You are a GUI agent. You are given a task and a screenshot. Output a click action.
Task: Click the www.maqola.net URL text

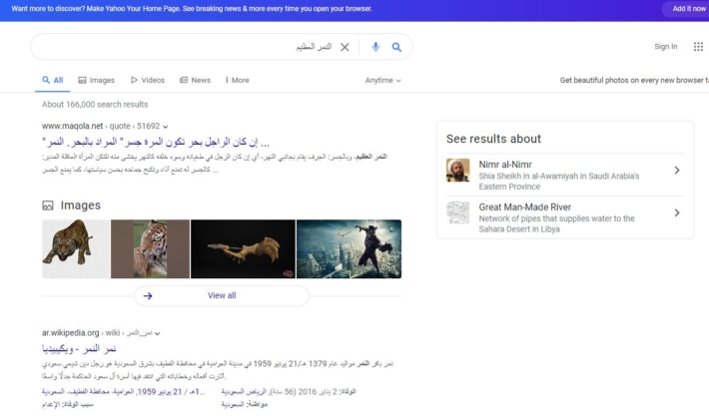pyautogui.click(x=72, y=126)
